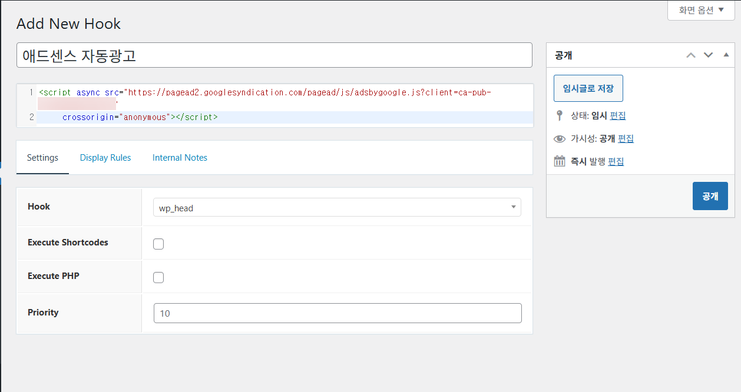Open the 화면 옵션 screen options dropdown
The height and width of the screenshot is (392, 741).
[701, 10]
